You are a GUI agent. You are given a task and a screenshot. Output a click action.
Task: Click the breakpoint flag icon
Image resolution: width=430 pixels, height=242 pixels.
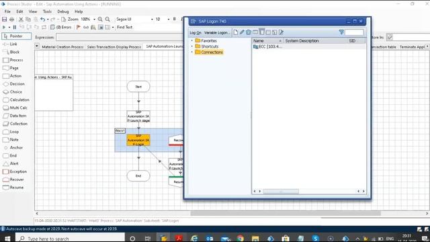[x=79, y=27]
